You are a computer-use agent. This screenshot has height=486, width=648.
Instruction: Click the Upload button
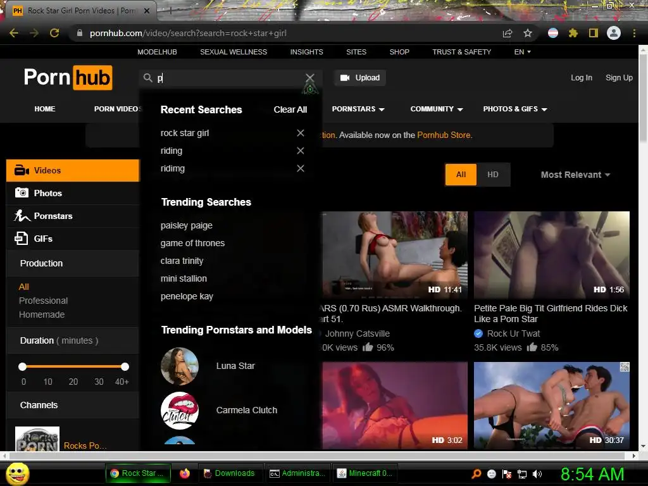click(360, 78)
